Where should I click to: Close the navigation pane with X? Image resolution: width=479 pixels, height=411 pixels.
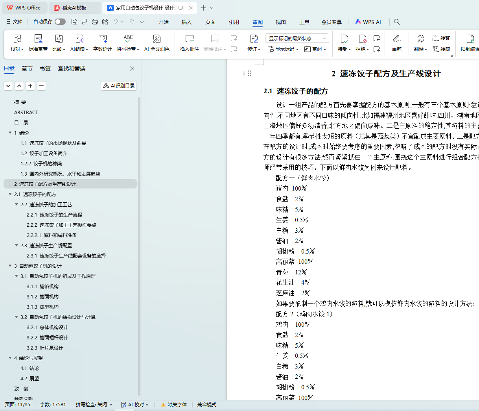click(x=132, y=68)
